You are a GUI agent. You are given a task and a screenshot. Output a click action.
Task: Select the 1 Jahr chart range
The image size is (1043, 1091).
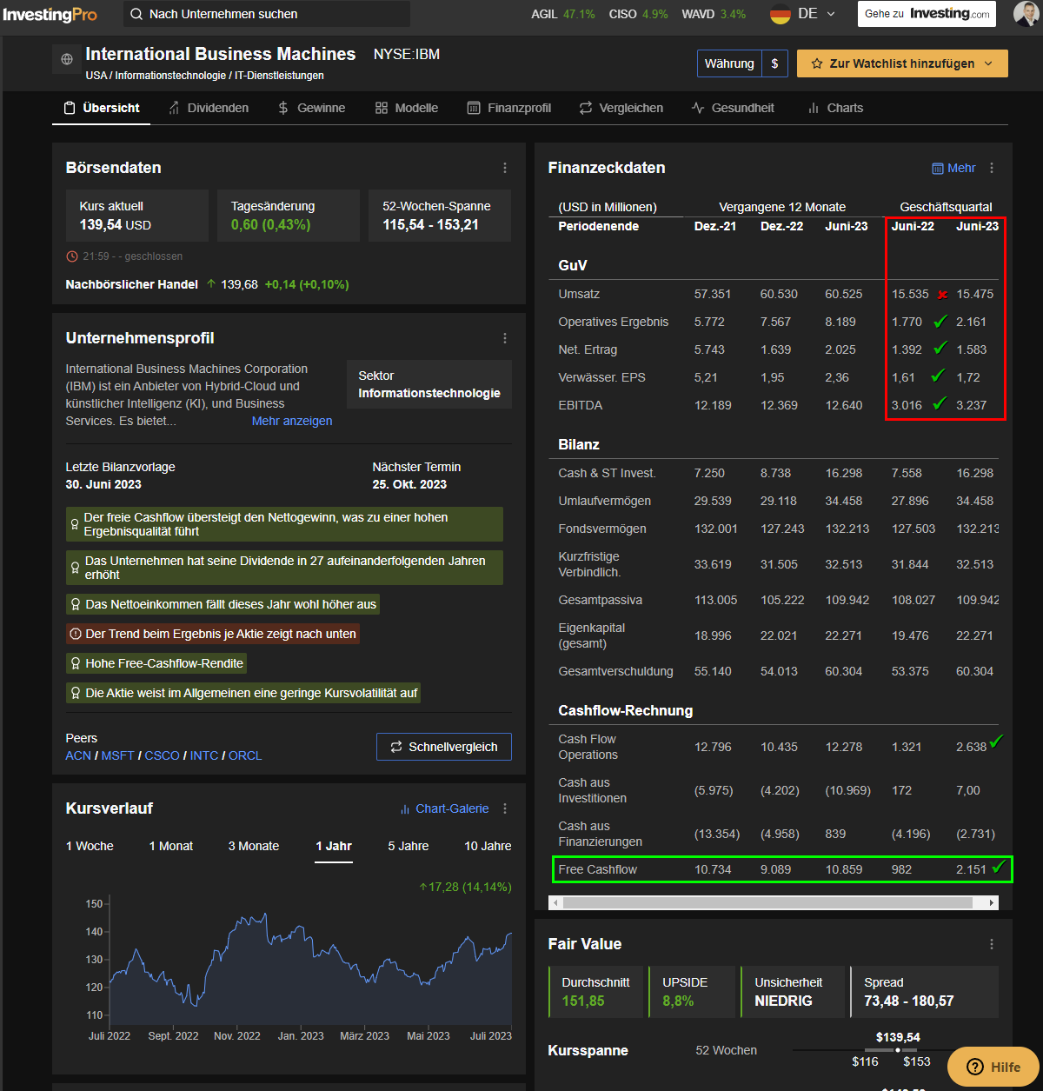pos(334,846)
